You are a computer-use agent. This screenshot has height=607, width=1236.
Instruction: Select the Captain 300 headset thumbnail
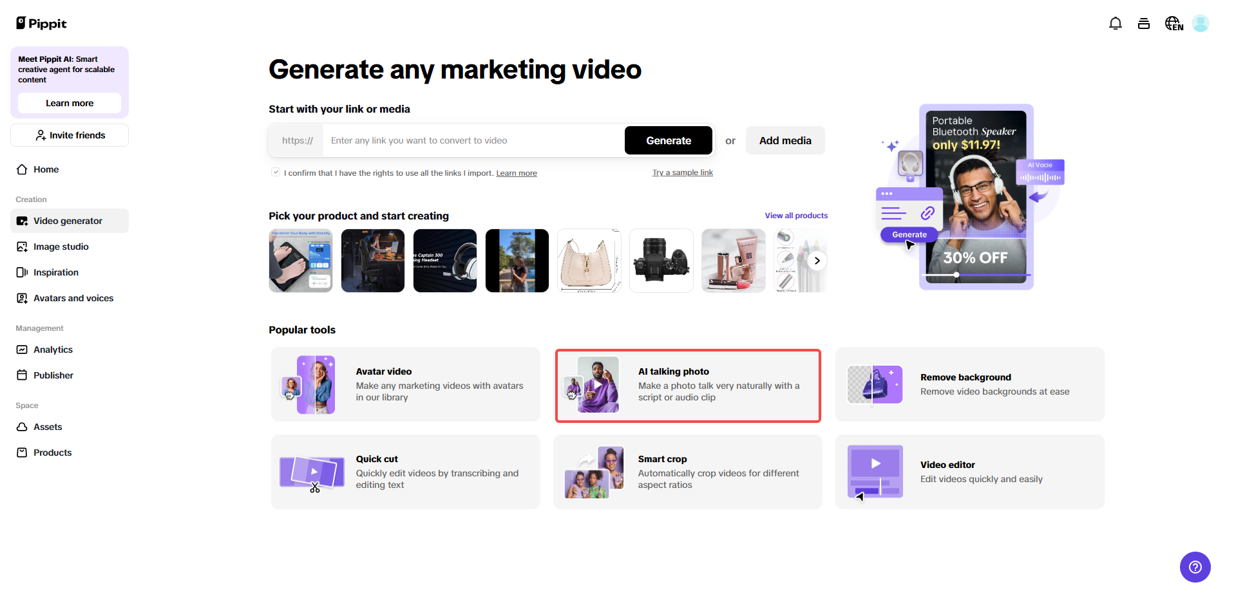coord(445,261)
